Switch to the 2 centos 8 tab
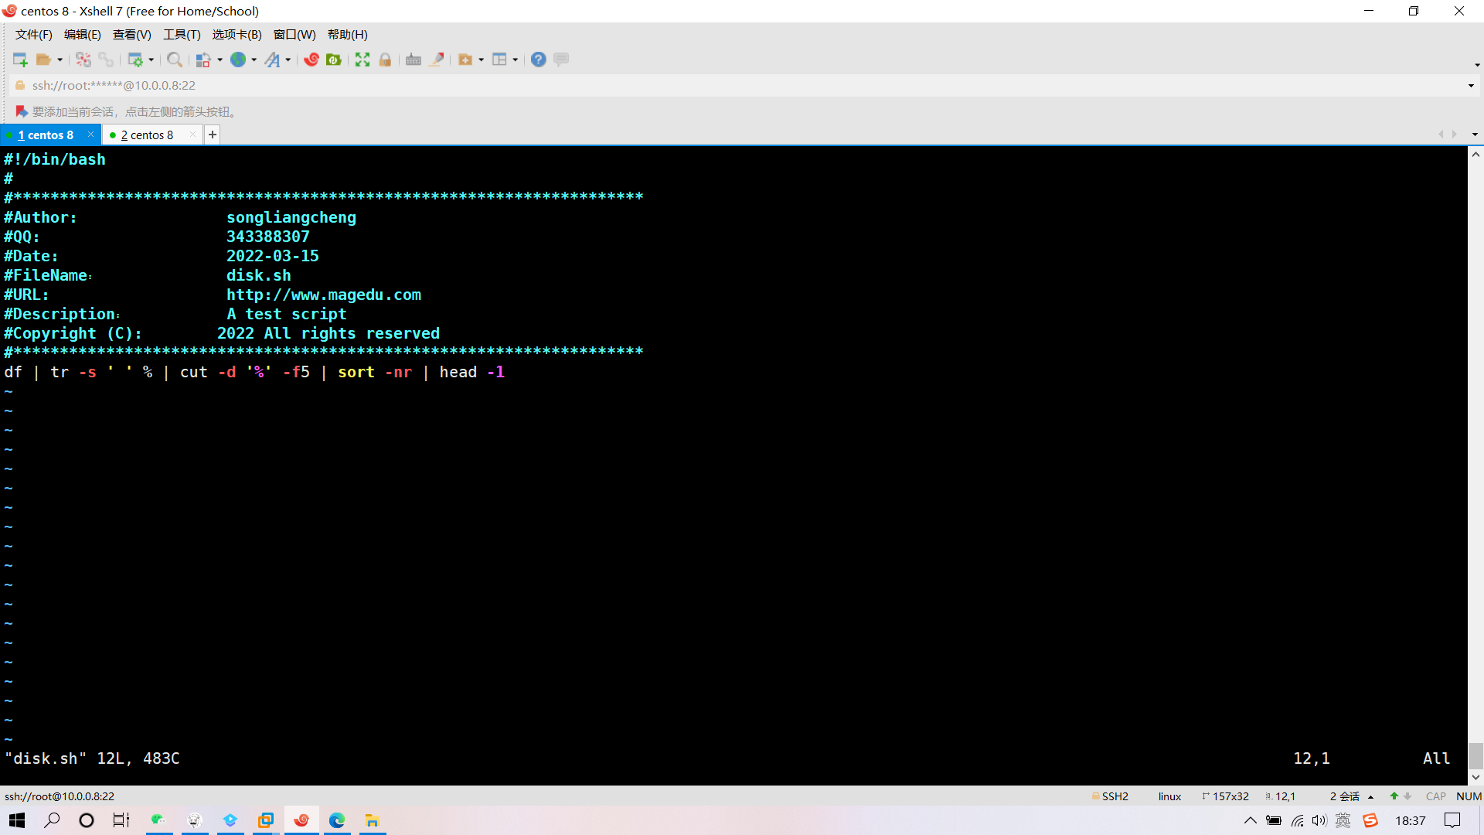1484x835 pixels. click(147, 135)
